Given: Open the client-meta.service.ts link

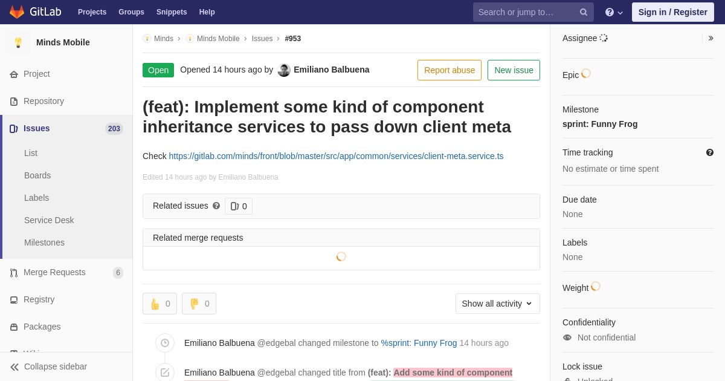Looking at the screenshot, I should (336, 156).
